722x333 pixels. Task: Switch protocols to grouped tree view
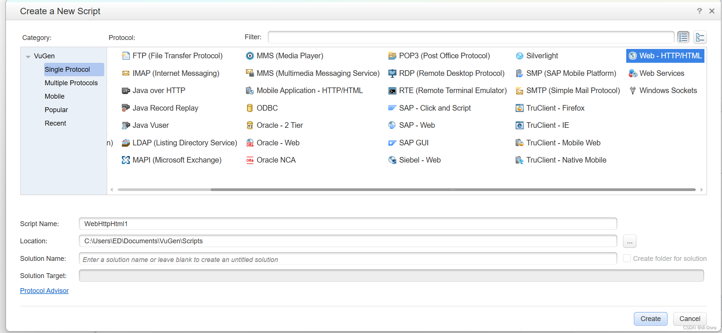coord(700,37)
